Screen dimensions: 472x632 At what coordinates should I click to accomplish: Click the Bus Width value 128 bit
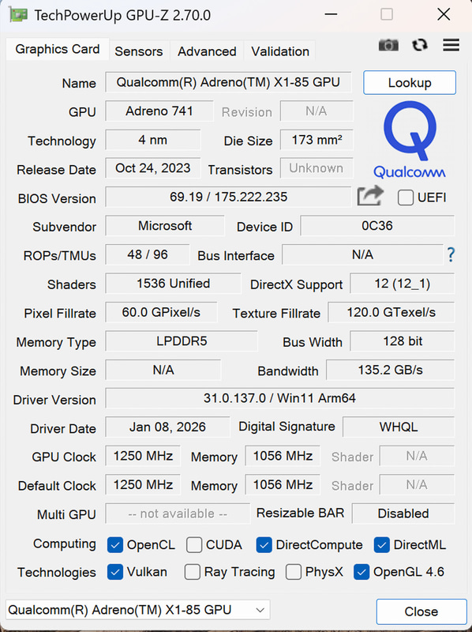pos(403,341)
